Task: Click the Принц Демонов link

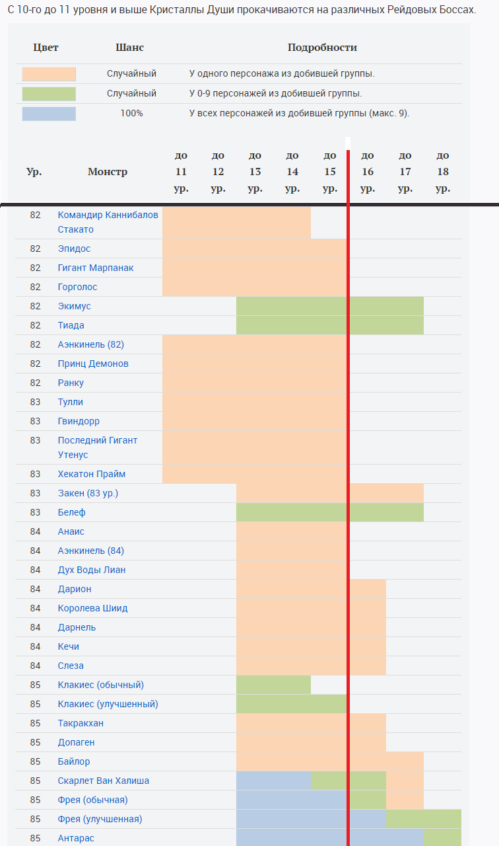Action: 93,364
